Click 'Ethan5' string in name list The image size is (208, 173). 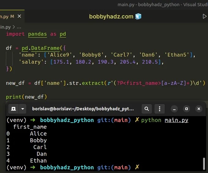click(177, 55)
